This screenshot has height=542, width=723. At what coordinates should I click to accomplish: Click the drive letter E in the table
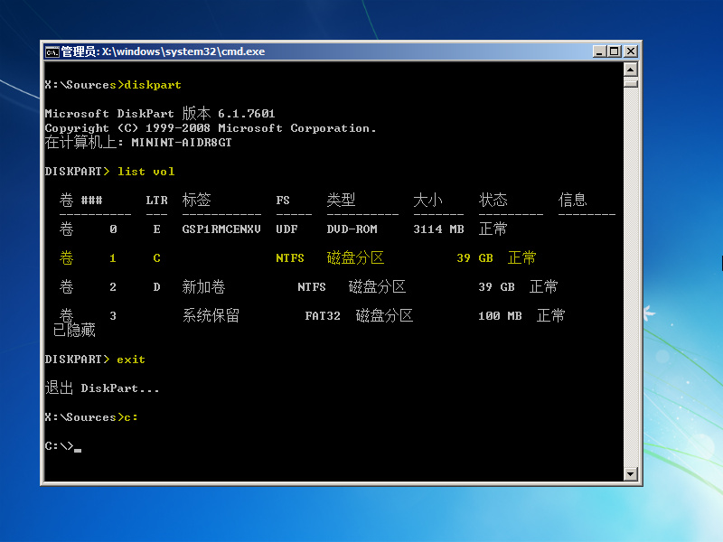[x=156, y=229]
